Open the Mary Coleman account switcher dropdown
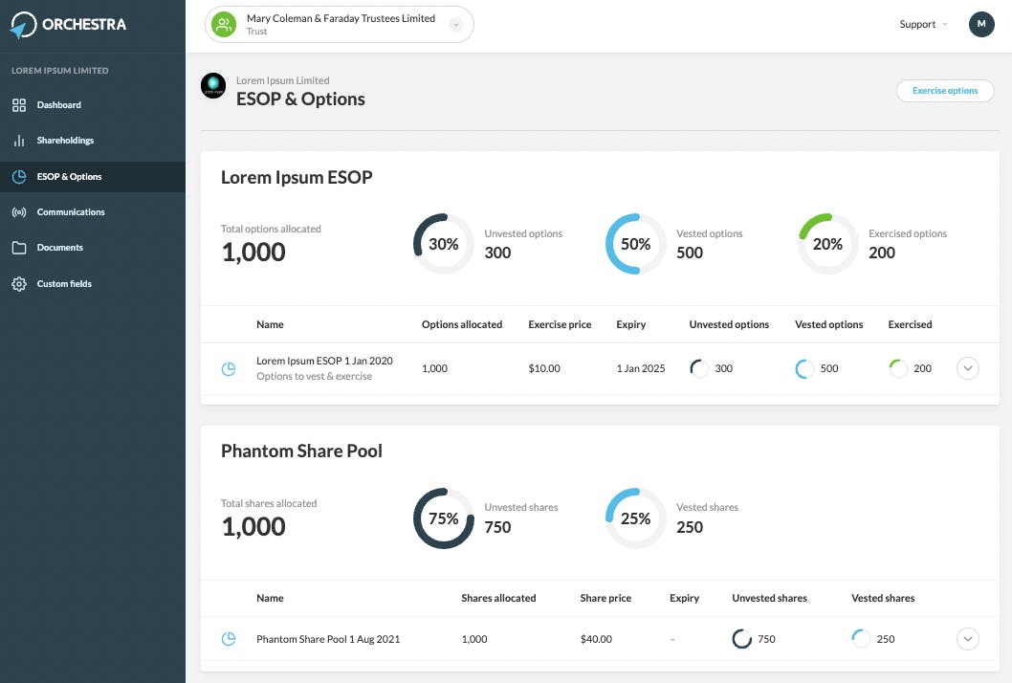 pyautogui.click(x=456, y=25)
